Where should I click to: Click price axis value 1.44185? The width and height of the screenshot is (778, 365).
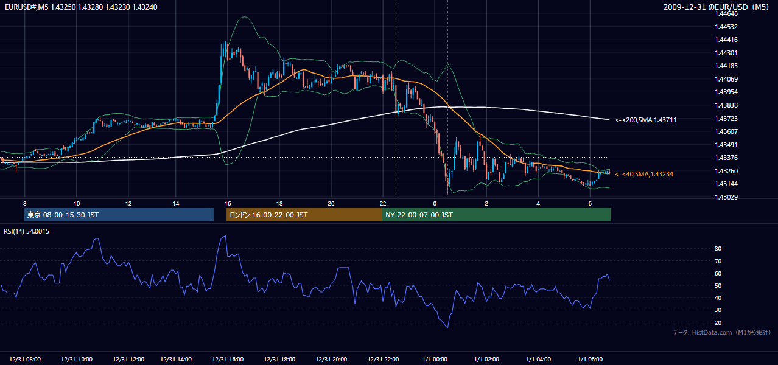(726, 66)
